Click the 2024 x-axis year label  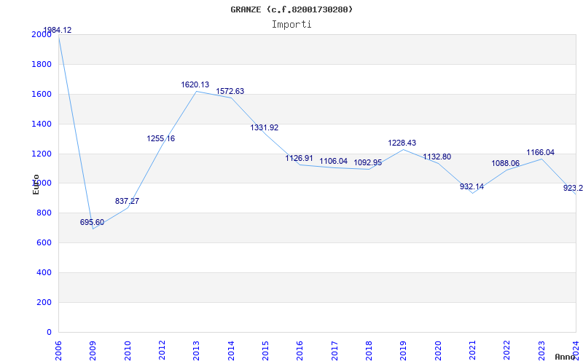tap(576, 351)
